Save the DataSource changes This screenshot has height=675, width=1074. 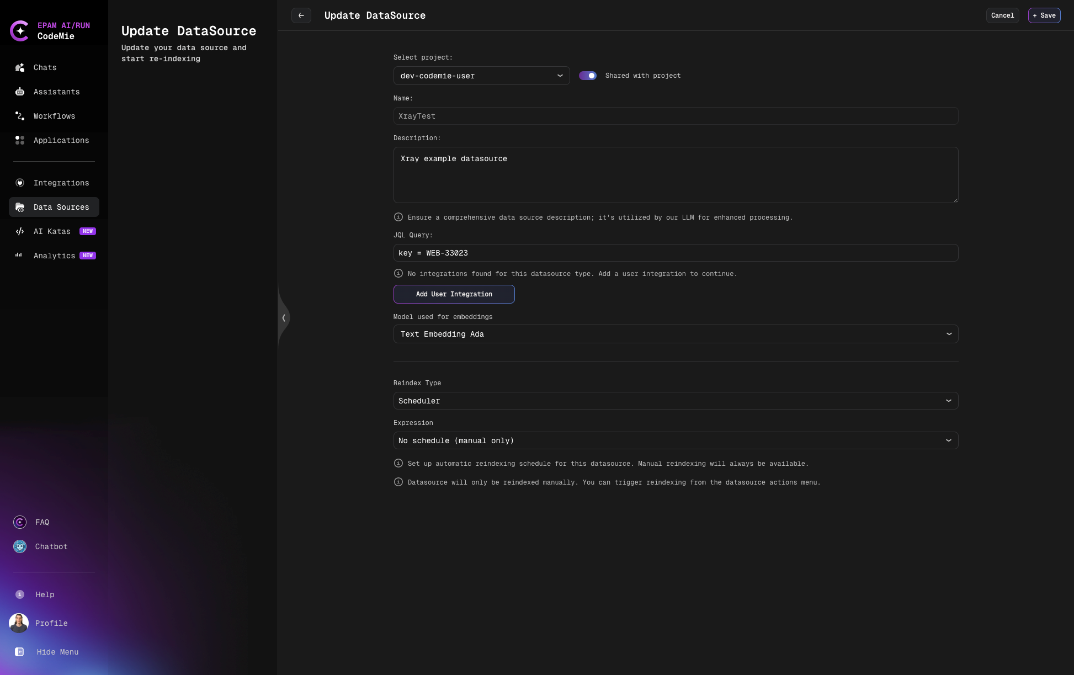coord(1044,15)
